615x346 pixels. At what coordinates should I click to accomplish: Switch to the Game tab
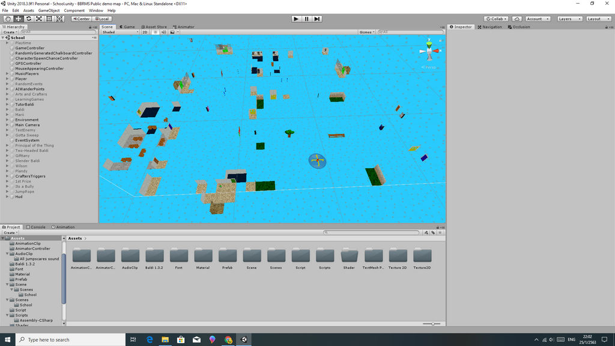pos(127,27)
